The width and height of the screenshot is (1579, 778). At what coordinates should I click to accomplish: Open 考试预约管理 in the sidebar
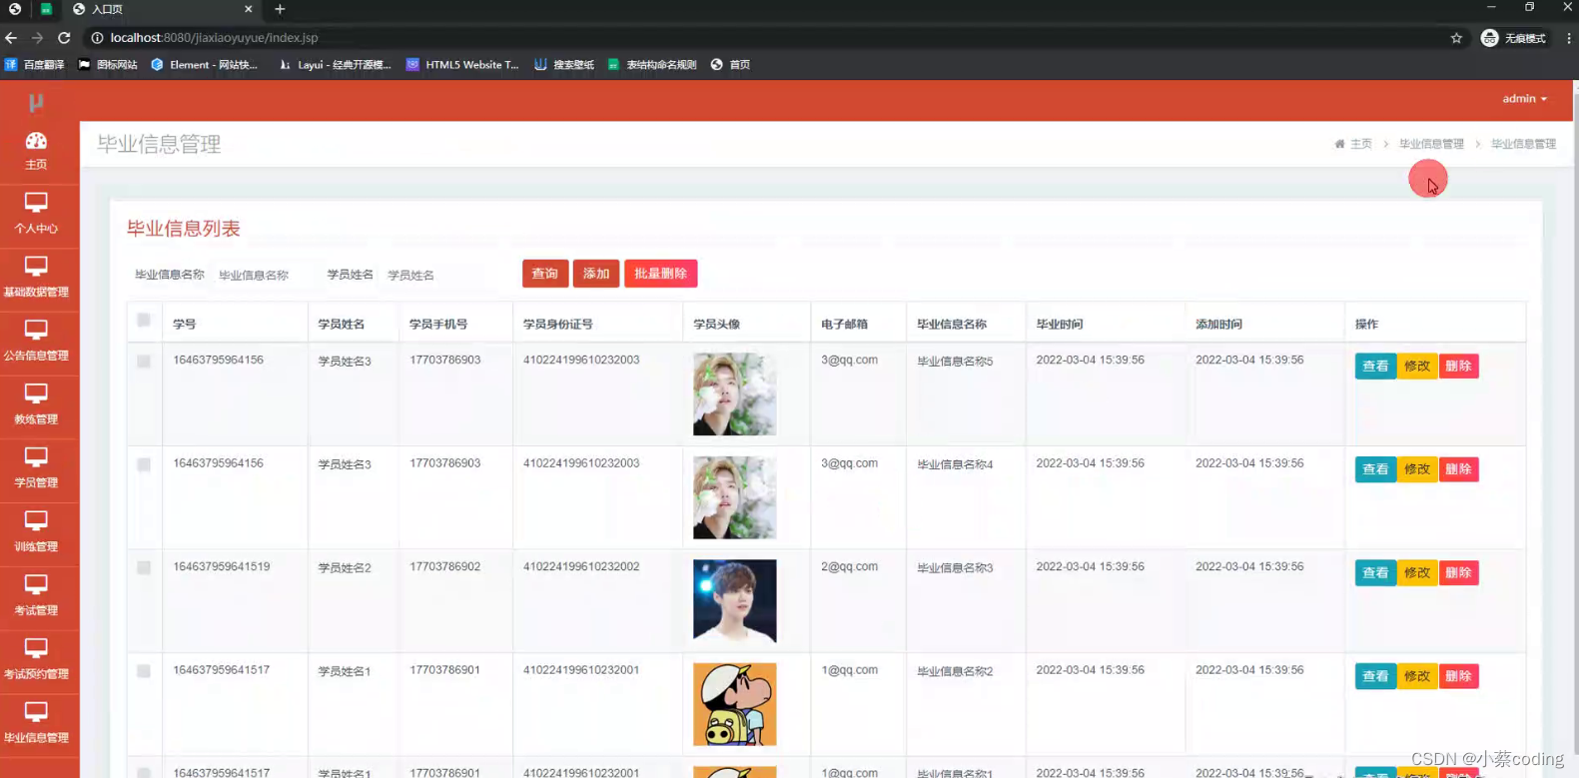(x=36, y=659)
